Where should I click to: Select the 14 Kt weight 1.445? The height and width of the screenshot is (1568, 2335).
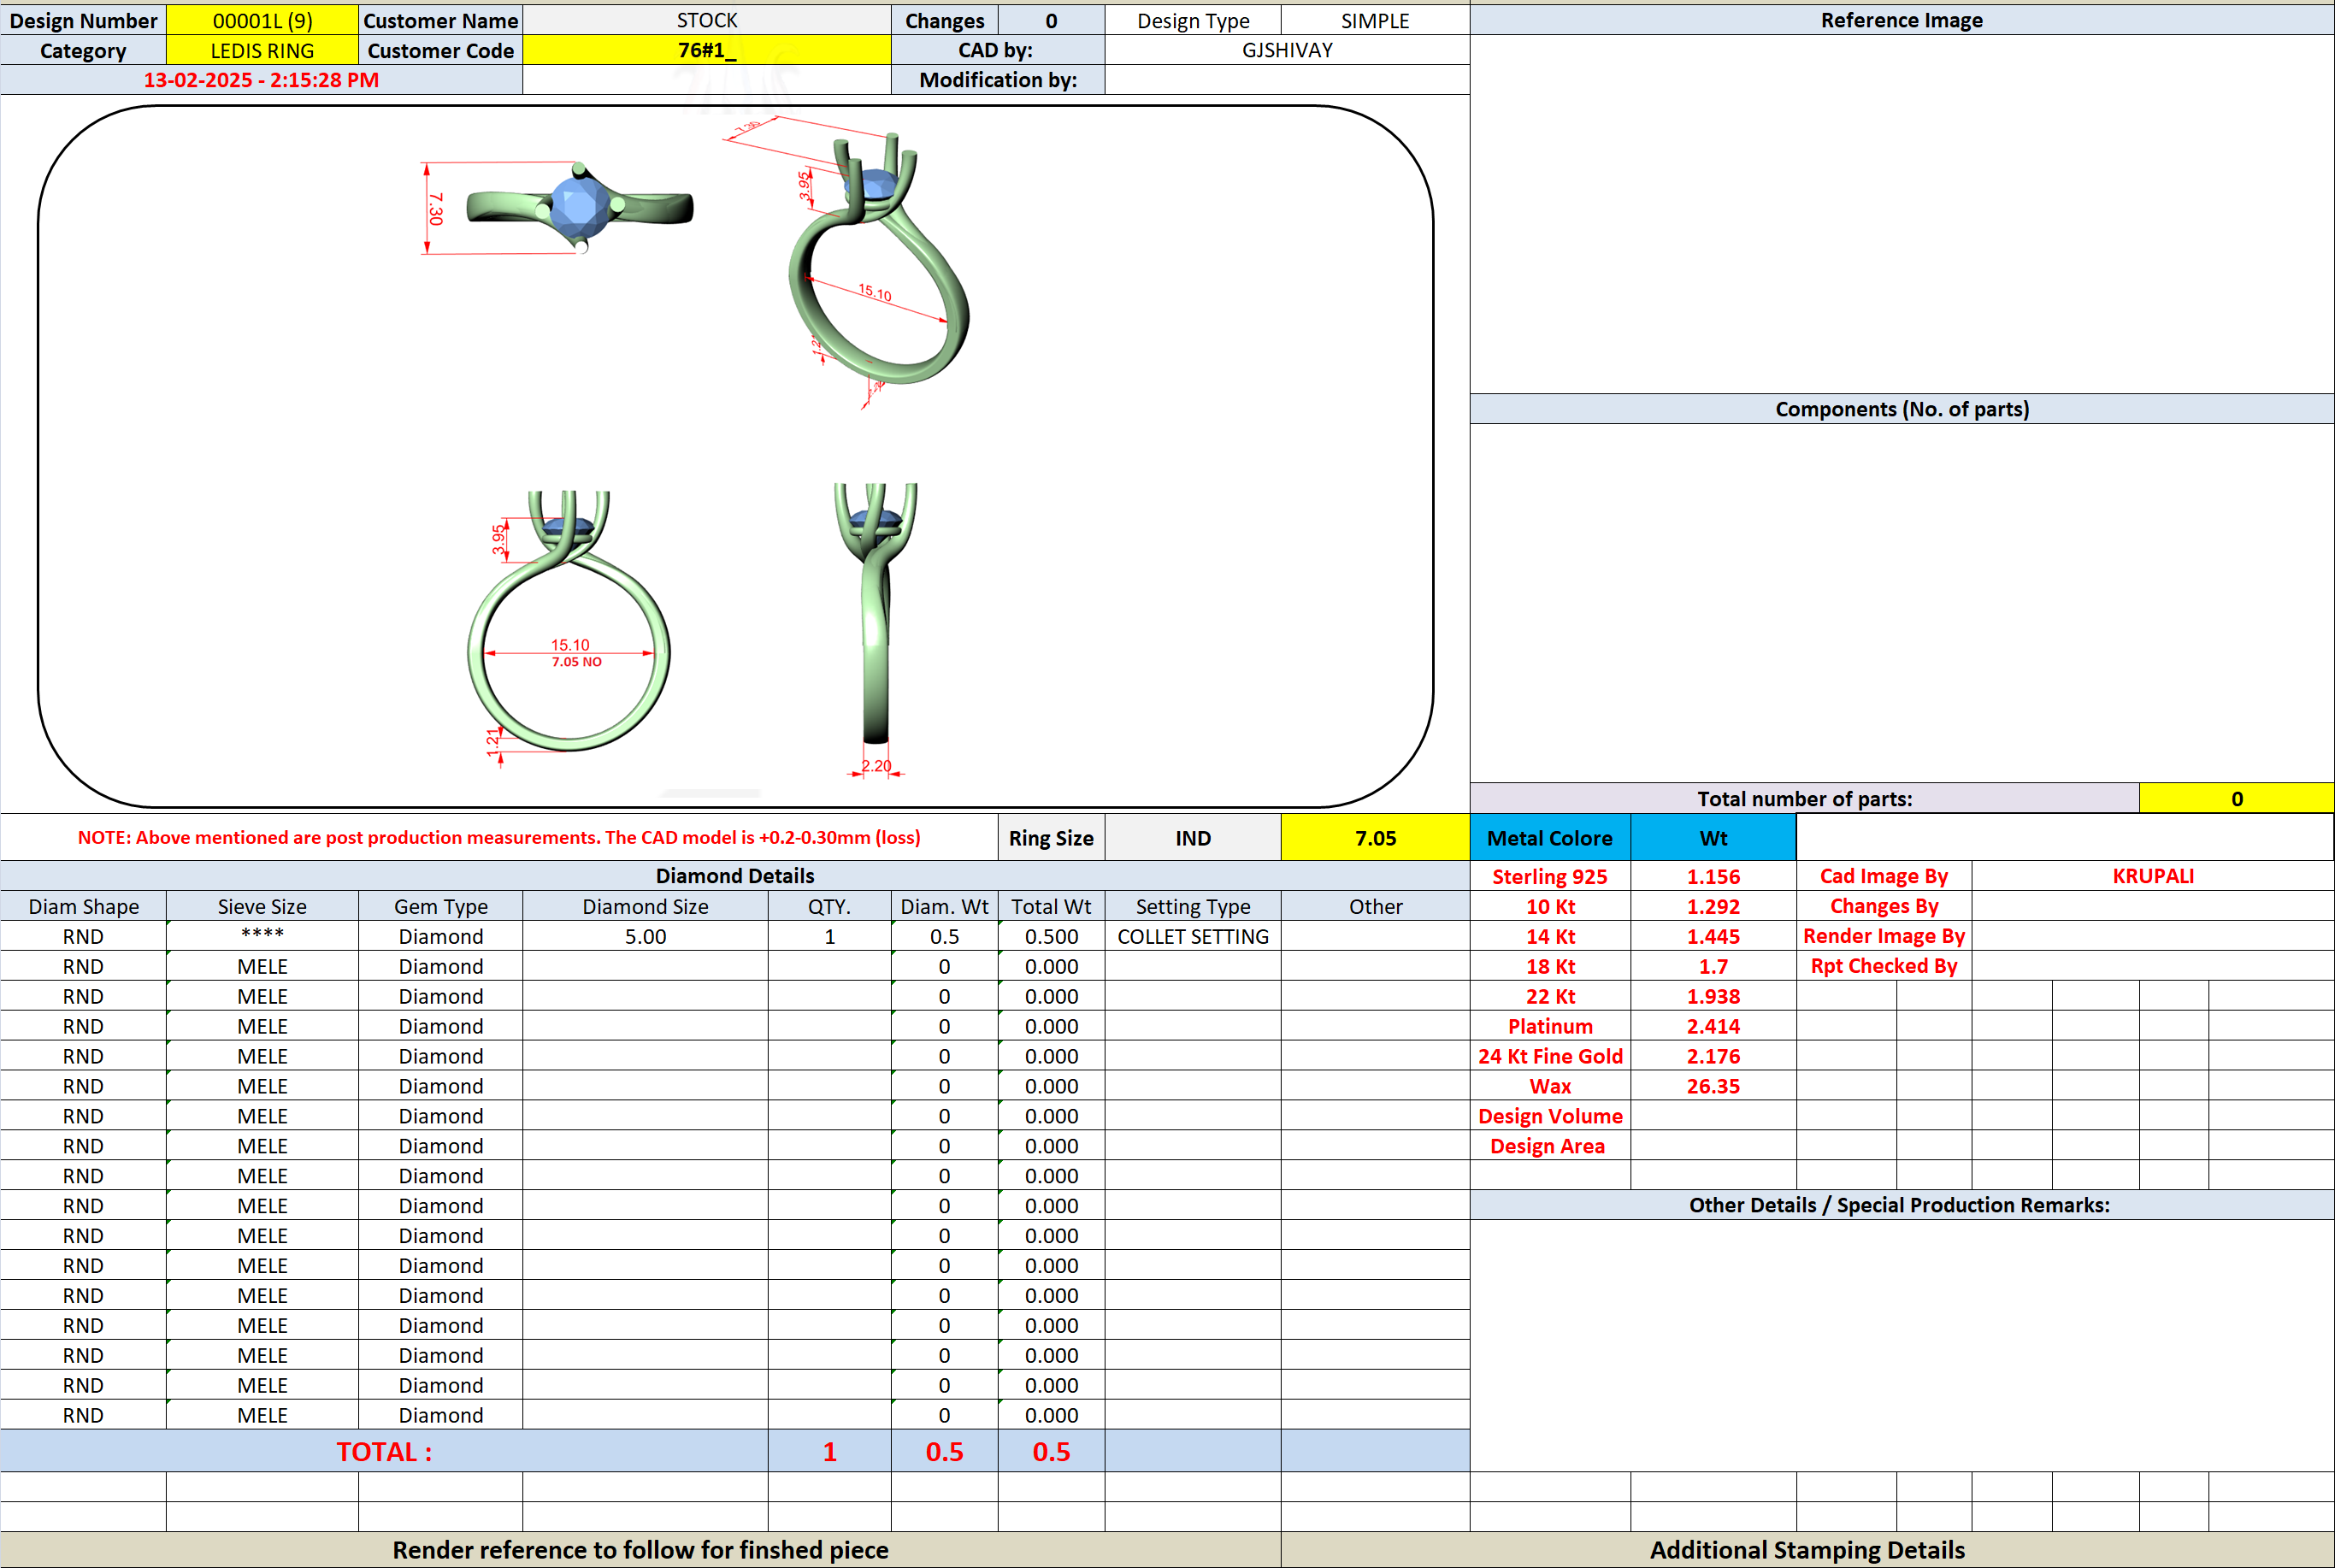pyautogui.click(x=1713, y=936)
